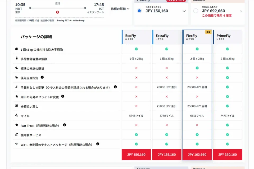Click the refund icon for 全額払い戻し
The height and width of the screenshot is (169, 254).
(16, 106)
